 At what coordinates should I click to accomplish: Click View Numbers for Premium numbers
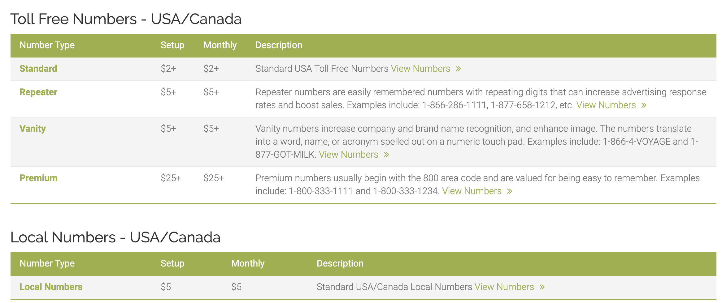pos(472,191)
